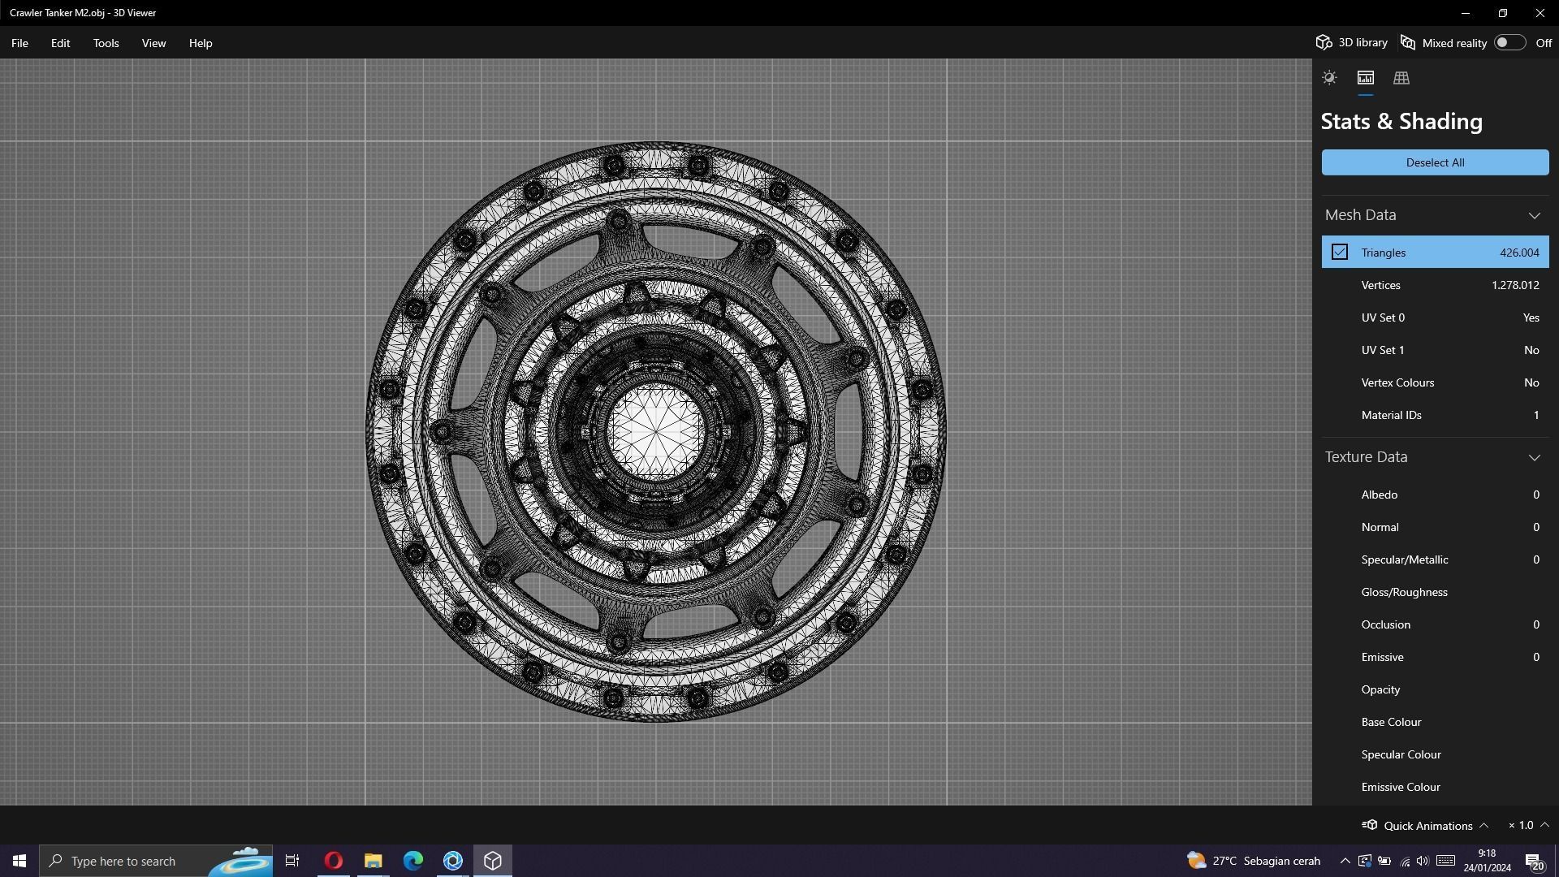The width and height of the screenshot is (1559, 877).
Task: Select the Normal texture row
Action: [1435, 527]
